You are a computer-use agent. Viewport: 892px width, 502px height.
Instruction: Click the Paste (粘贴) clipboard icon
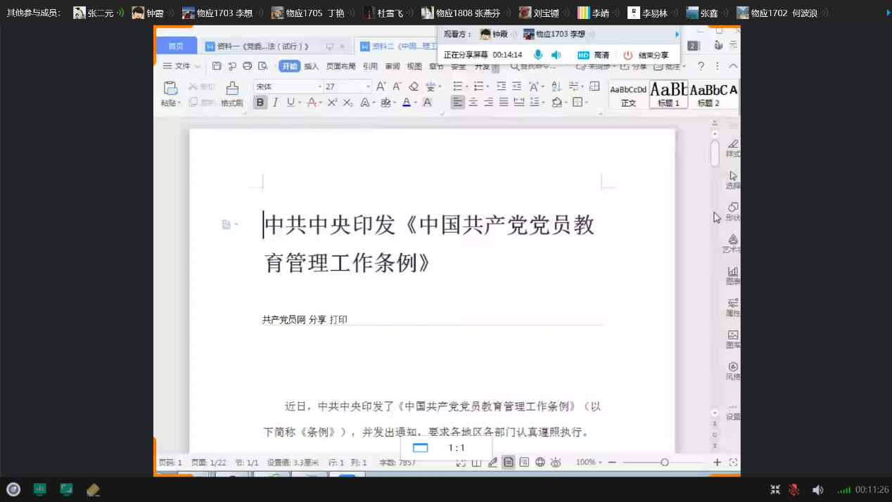point(170,89)
